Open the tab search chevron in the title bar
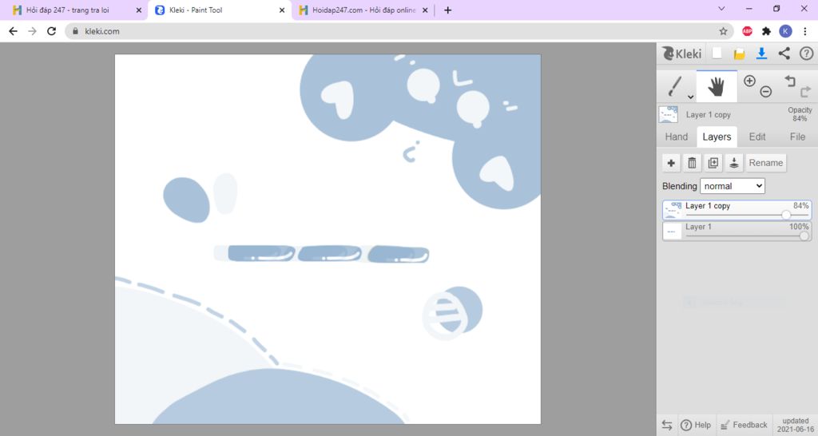This screenshot has width=818, height=436. click(x=721, y=8)
